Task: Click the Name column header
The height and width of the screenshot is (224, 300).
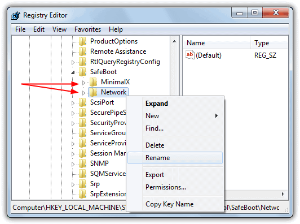Action: 217,43
